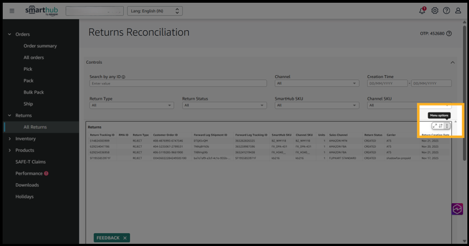Click the Search by any ID field
Viewport: 469px width, 246px height.
178,83
